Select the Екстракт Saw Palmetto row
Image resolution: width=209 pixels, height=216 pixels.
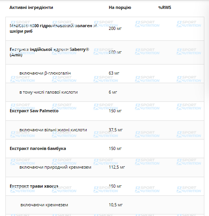pos(105,111)
